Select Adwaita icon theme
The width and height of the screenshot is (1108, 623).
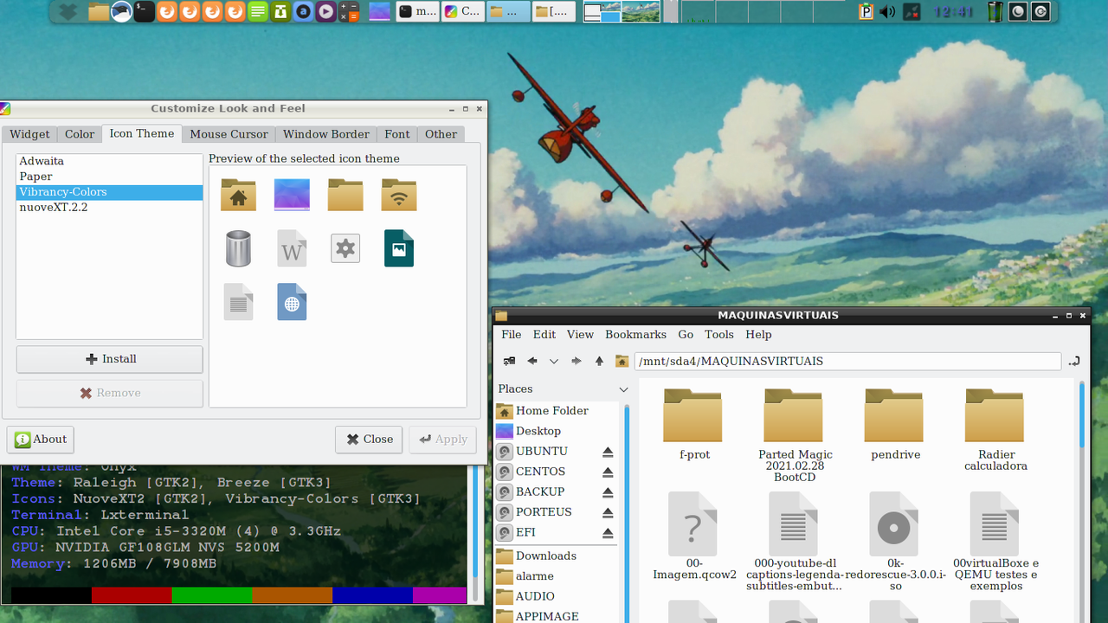(x=109, y=161)
